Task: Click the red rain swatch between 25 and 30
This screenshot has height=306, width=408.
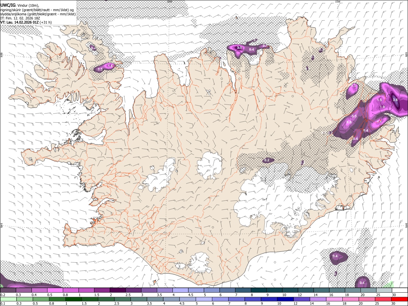Action: pos(383,299)
